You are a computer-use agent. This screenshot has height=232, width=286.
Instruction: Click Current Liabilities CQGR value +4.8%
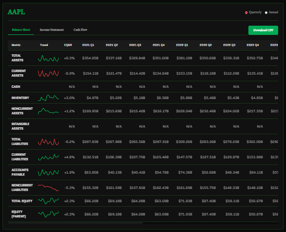(x=69, y=157)
